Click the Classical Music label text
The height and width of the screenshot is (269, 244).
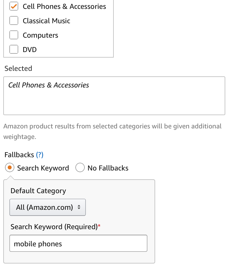(x=46, y=21)
